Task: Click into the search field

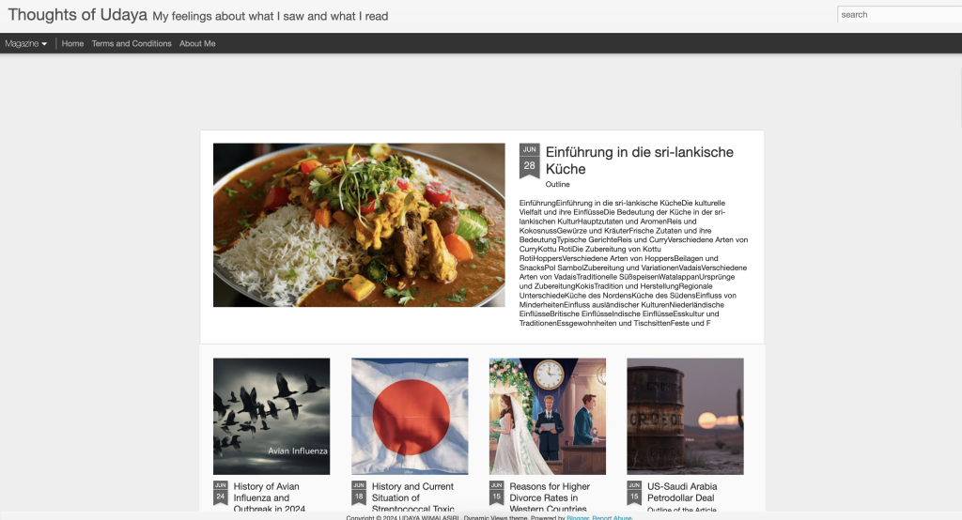Action: point(899,15)
